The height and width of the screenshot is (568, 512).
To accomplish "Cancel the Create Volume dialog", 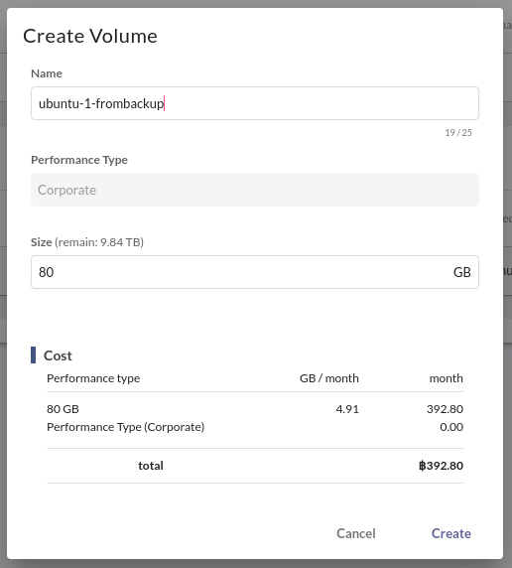I will [x=356, y=533].
